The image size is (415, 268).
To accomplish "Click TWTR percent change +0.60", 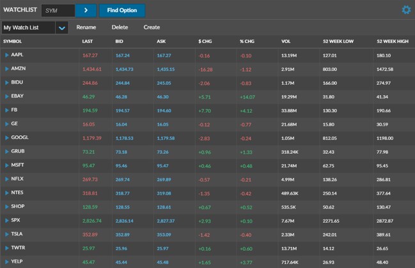I will 246,248.
